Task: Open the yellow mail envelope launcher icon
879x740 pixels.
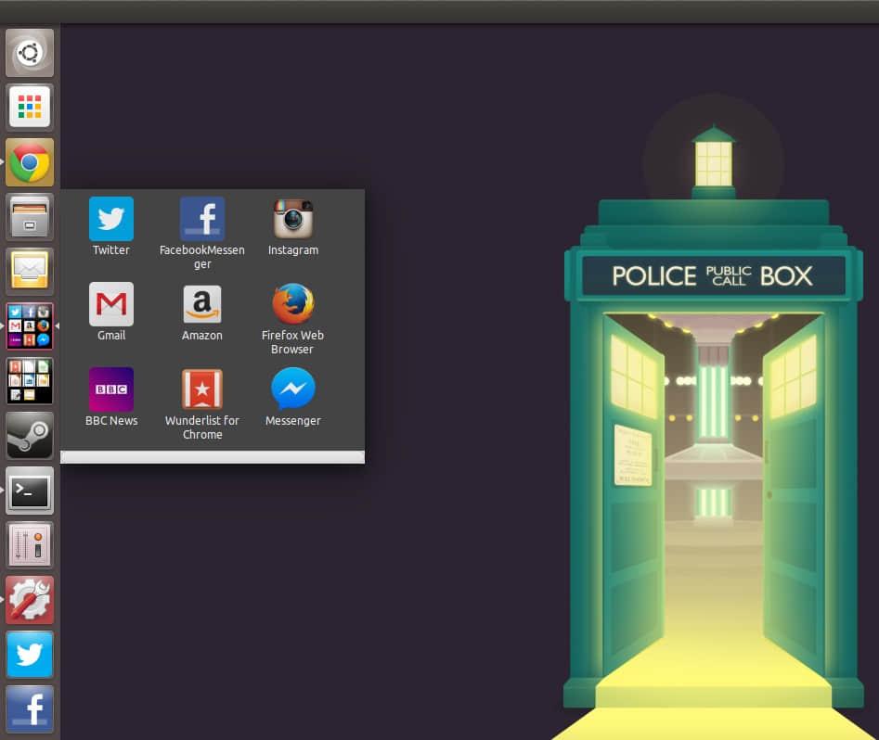Action: click(30, 272)
